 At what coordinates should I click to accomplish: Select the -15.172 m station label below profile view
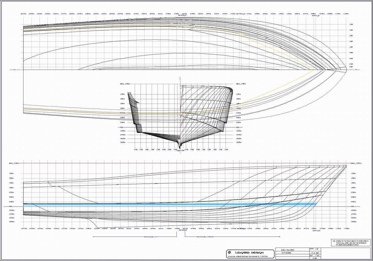click(23, 228)
